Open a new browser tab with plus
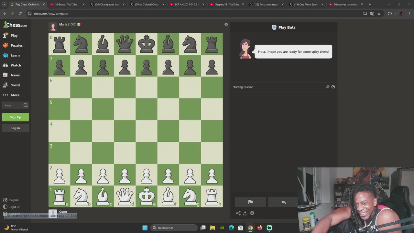The height and width of the screenshot is (233, 414). (x=370, y=5)
